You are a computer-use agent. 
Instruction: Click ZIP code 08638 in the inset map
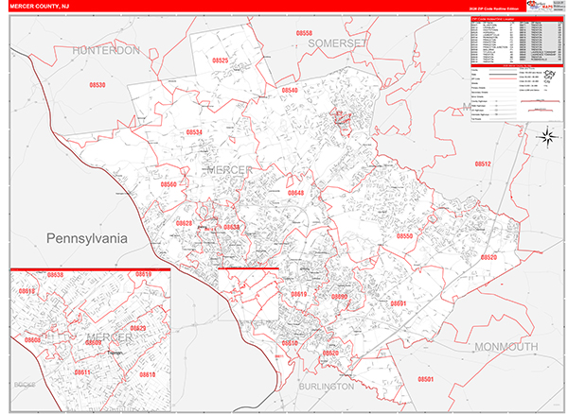click(x=56, y=275)
